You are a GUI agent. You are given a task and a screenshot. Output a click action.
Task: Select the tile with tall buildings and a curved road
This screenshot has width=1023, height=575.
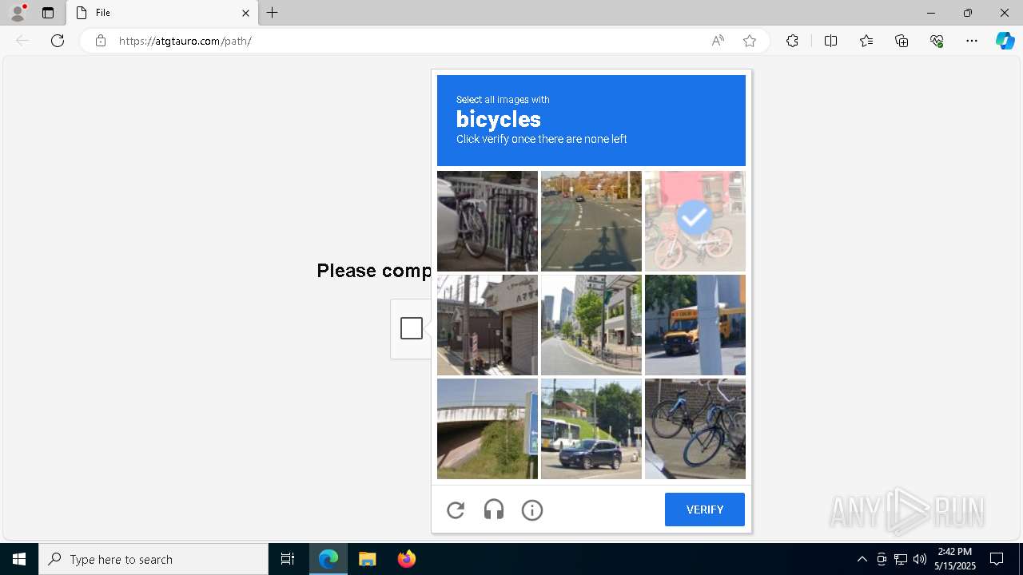tap(591, 325)
